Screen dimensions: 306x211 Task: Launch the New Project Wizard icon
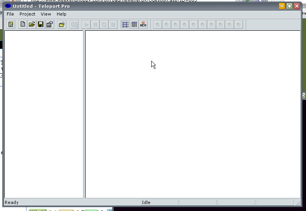[11, 25]
